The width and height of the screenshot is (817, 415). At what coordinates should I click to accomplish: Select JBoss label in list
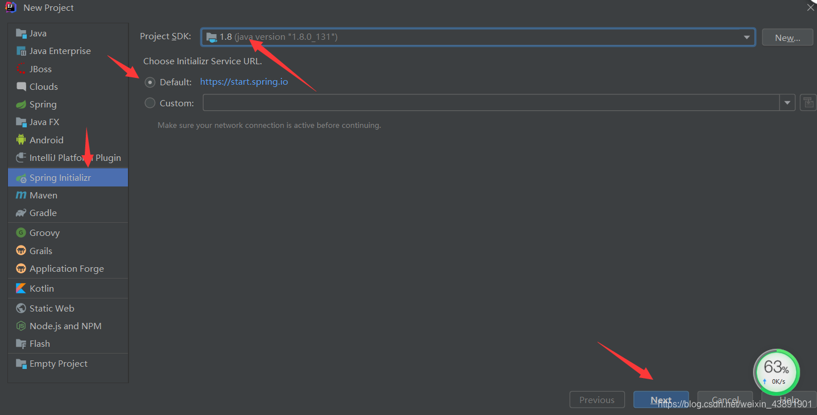[x=41, y=69]
